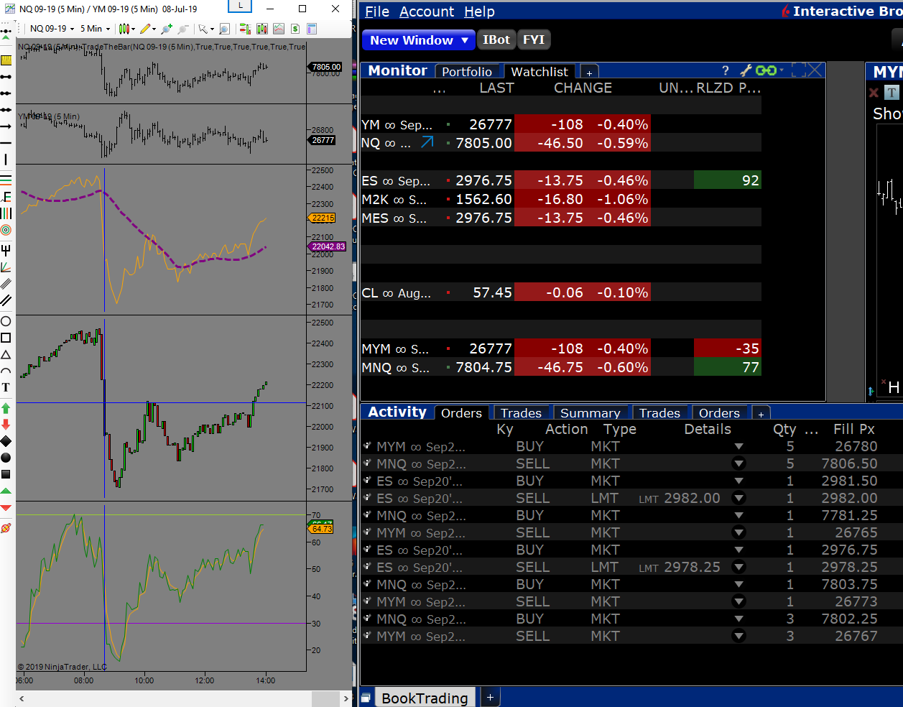The image size is (903, 707).
Task: Select the Triangle outline drawing tool
Action: (6, 354)
